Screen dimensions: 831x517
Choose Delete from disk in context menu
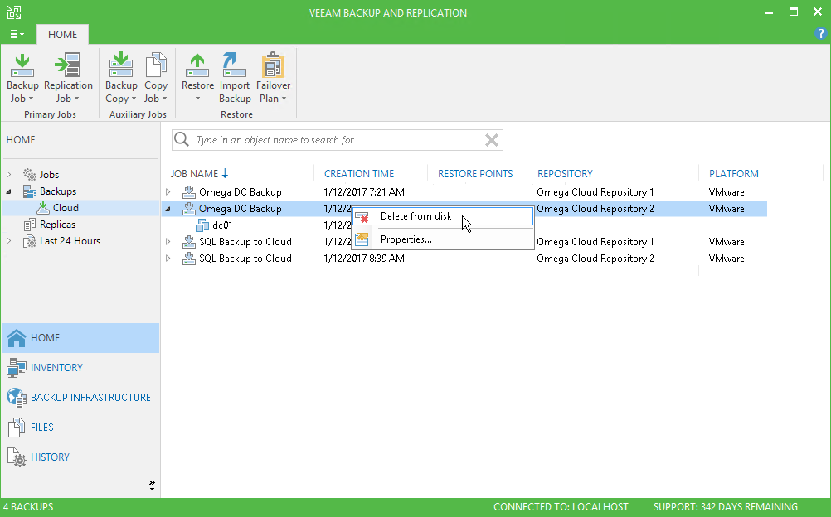point(443,216)
